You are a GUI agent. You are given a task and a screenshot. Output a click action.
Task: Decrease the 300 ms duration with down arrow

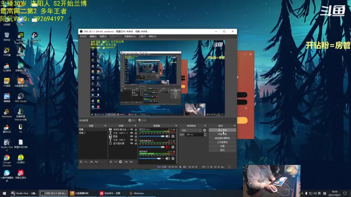click(205, 135)
